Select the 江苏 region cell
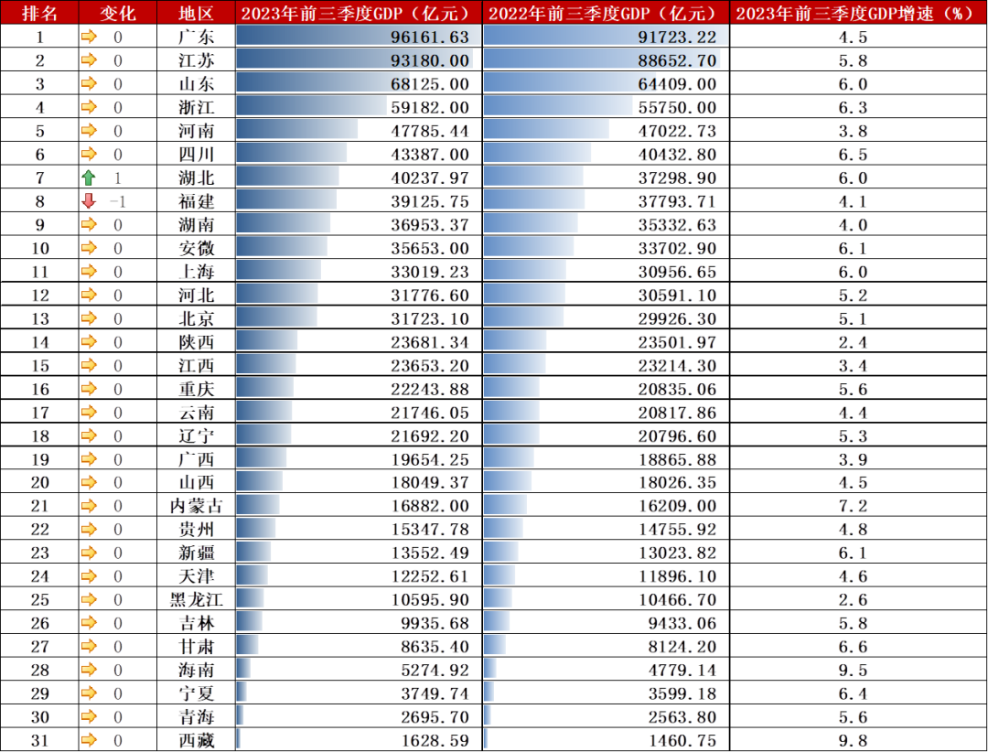This screenshot has height=752, width=988. click(x=196, y=59)
